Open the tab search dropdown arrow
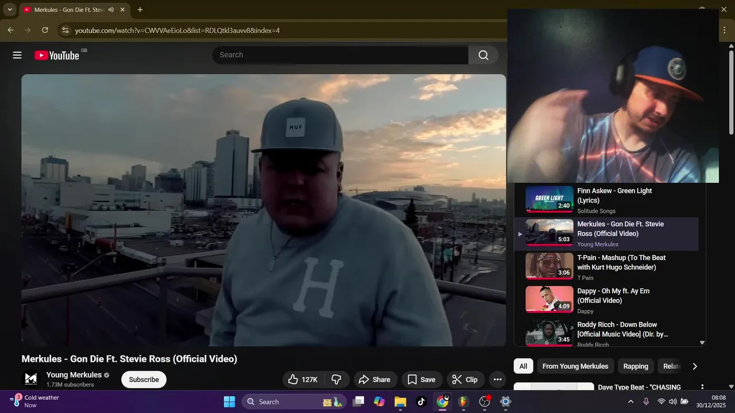 click(10, 10)
